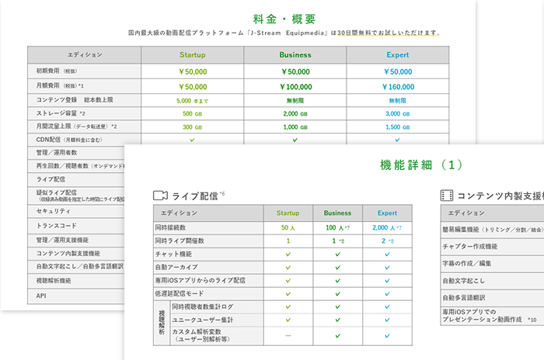Click the 3,000 GB storage cell
The width and height of the screenshot is (544, 360).
tap(398, 113)
